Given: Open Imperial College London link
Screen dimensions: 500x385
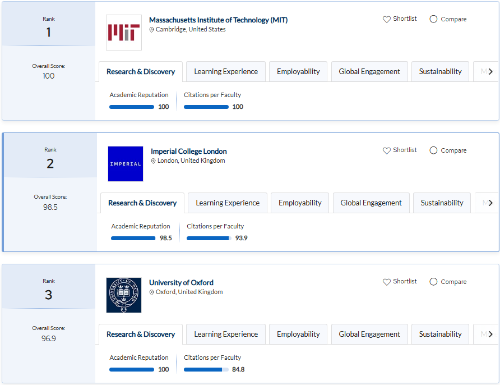Looking at the screenshot, I should (x=189, y=151).
